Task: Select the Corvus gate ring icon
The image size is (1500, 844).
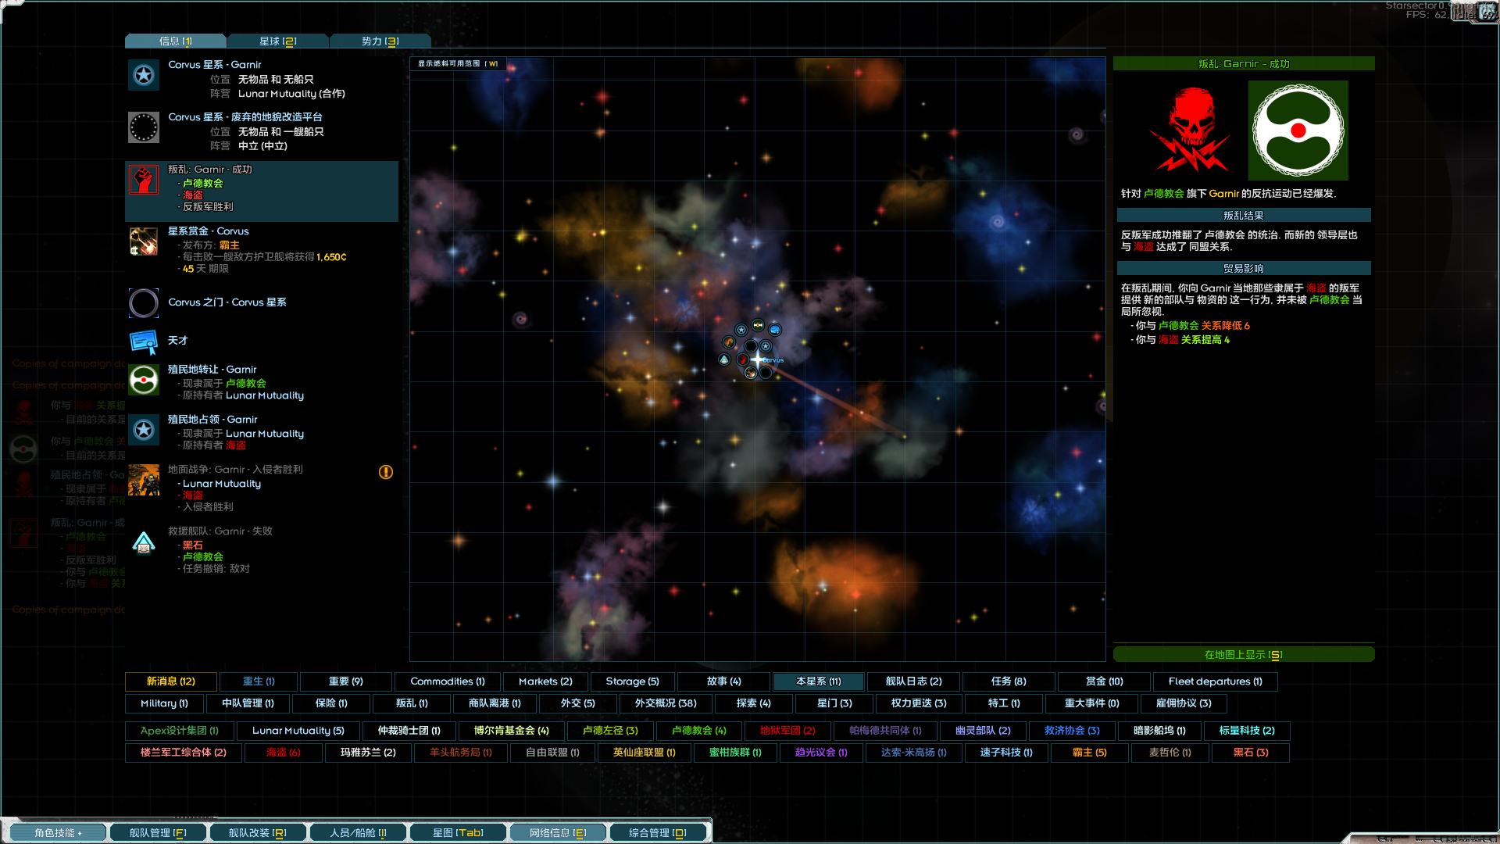Action: point(144,302)
